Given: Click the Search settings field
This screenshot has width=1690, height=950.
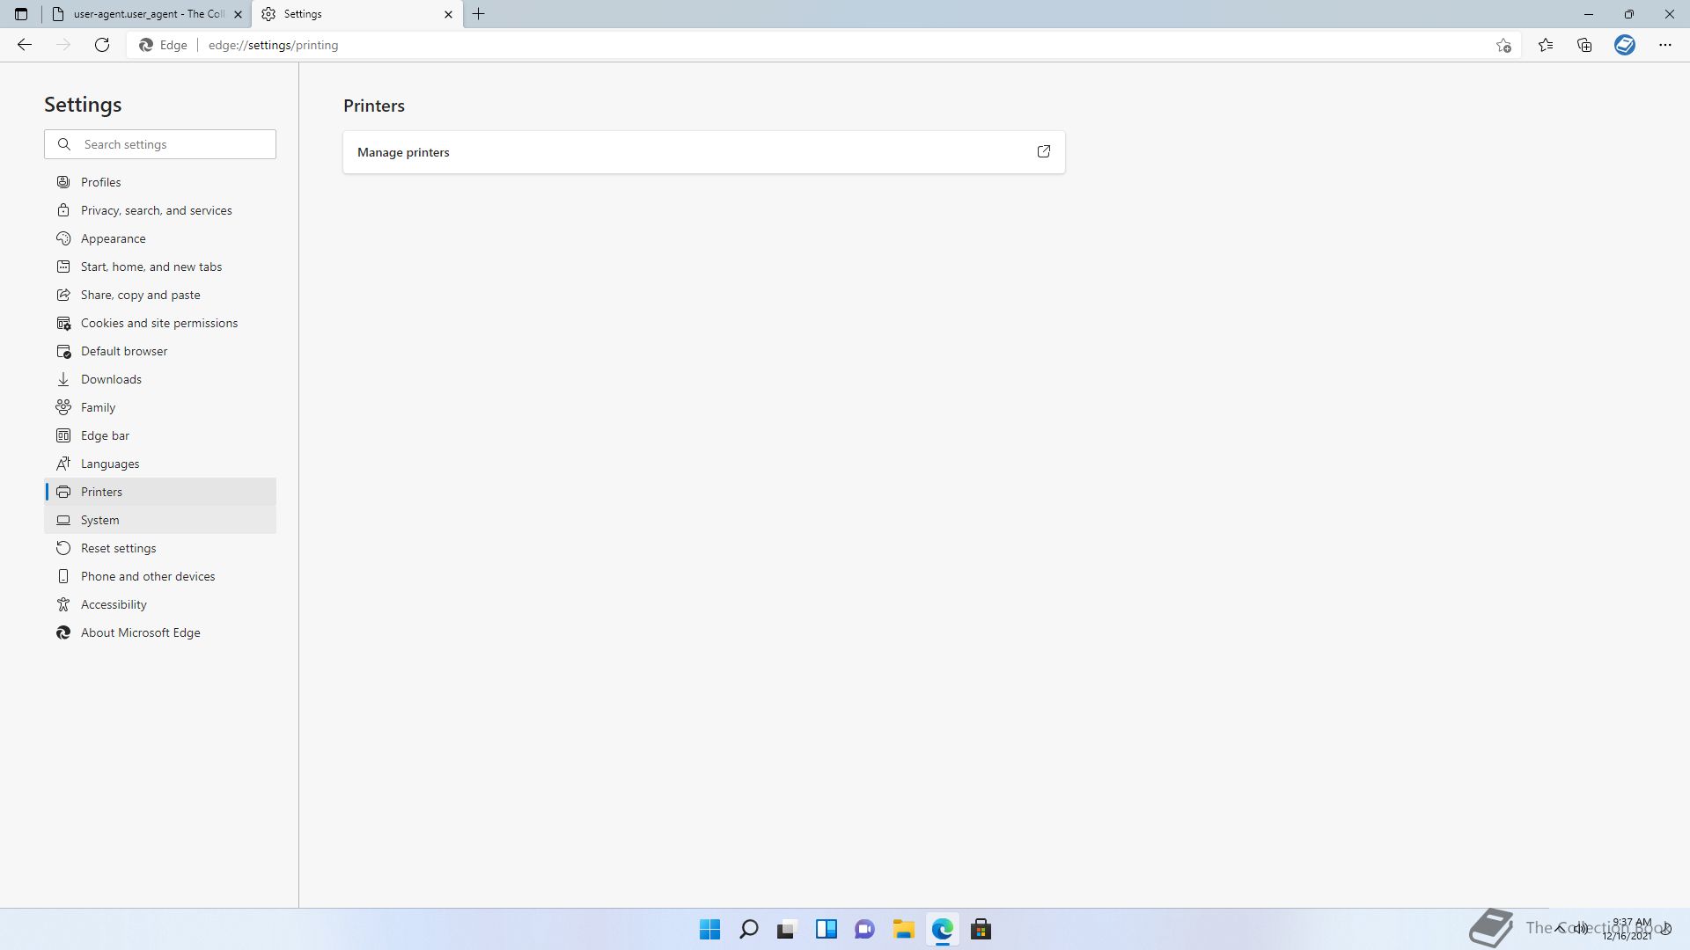Looking at the screenshot, I should pos(174,144).
